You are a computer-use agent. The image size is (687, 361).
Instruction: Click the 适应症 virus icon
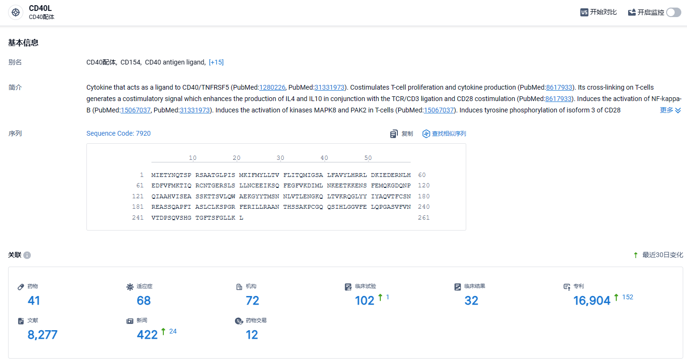[x=130, y=287]
